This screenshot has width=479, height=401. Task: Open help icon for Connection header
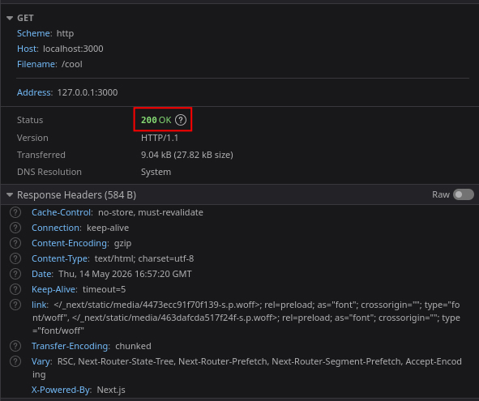[15, 228]
